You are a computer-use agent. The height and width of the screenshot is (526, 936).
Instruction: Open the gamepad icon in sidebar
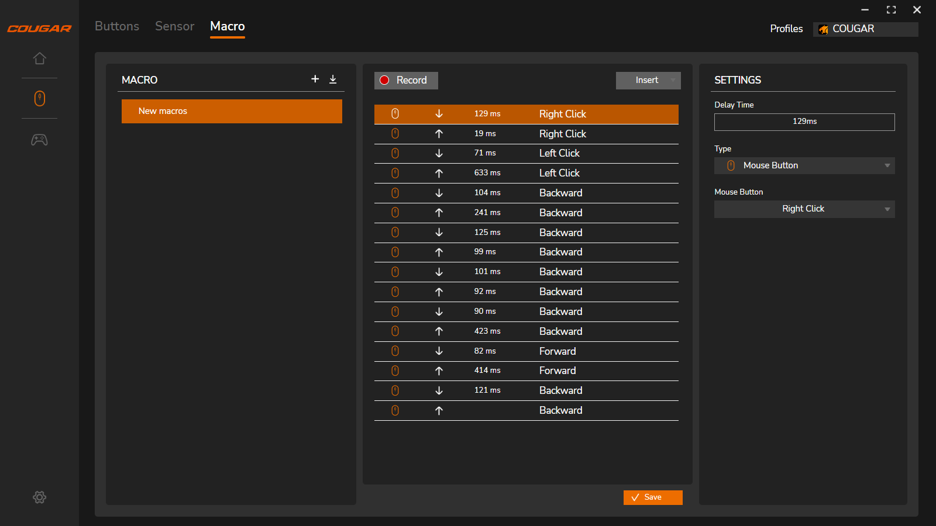[39, 140]
